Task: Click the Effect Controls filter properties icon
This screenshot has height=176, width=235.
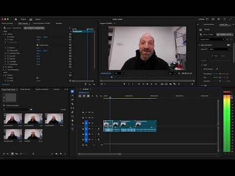Action: click(85, 84)
